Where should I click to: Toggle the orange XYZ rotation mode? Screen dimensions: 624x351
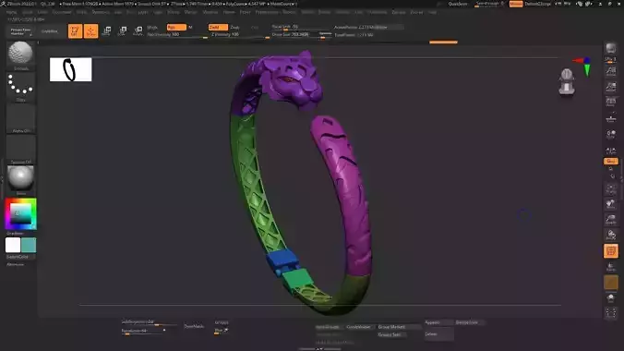(610, 161)
